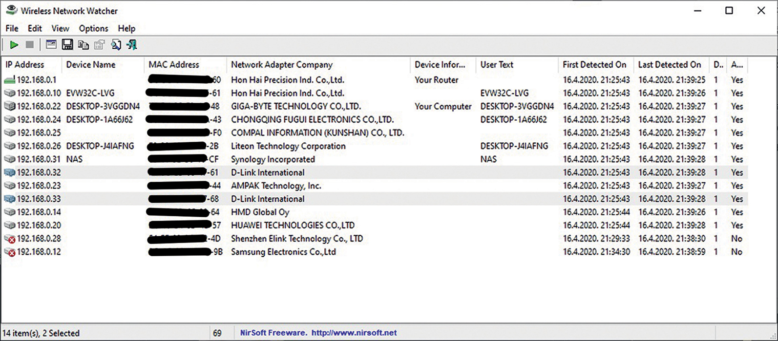Open the View menu
The height and width of the screenshot is (341, 778).
coord(60,28)
